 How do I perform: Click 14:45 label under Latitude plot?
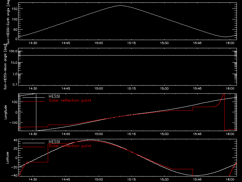coord(66,180)
